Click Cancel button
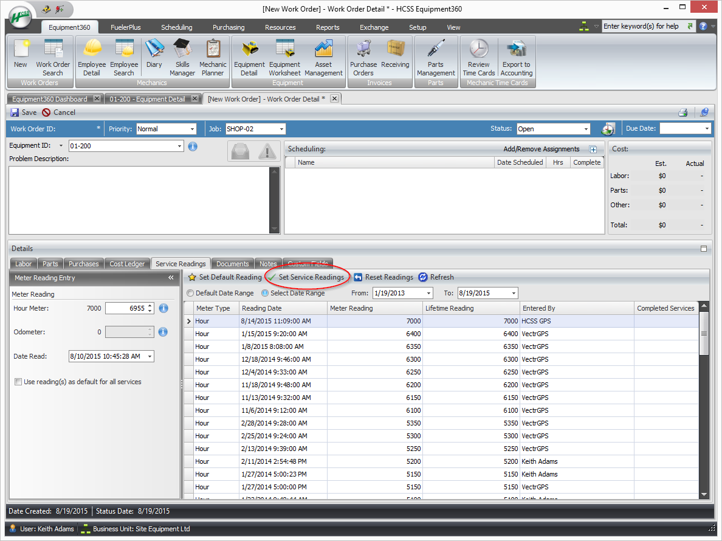The image size is (722, 541). pyautogui.click(x=58, y=112)
